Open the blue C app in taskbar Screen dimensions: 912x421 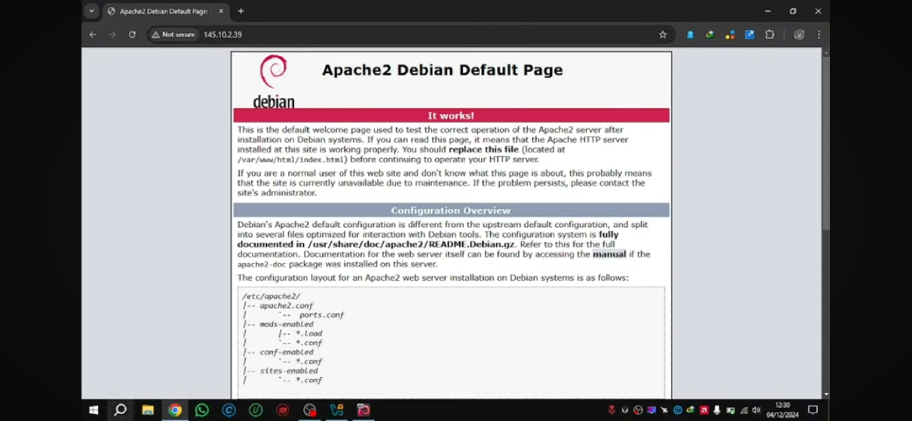(229, 410)
